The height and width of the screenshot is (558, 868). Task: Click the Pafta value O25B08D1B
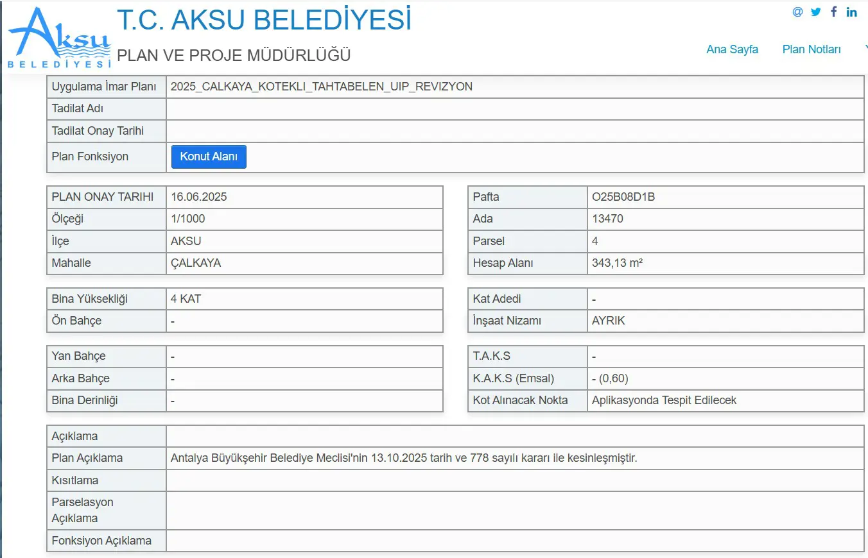click(x=623, y=197)
